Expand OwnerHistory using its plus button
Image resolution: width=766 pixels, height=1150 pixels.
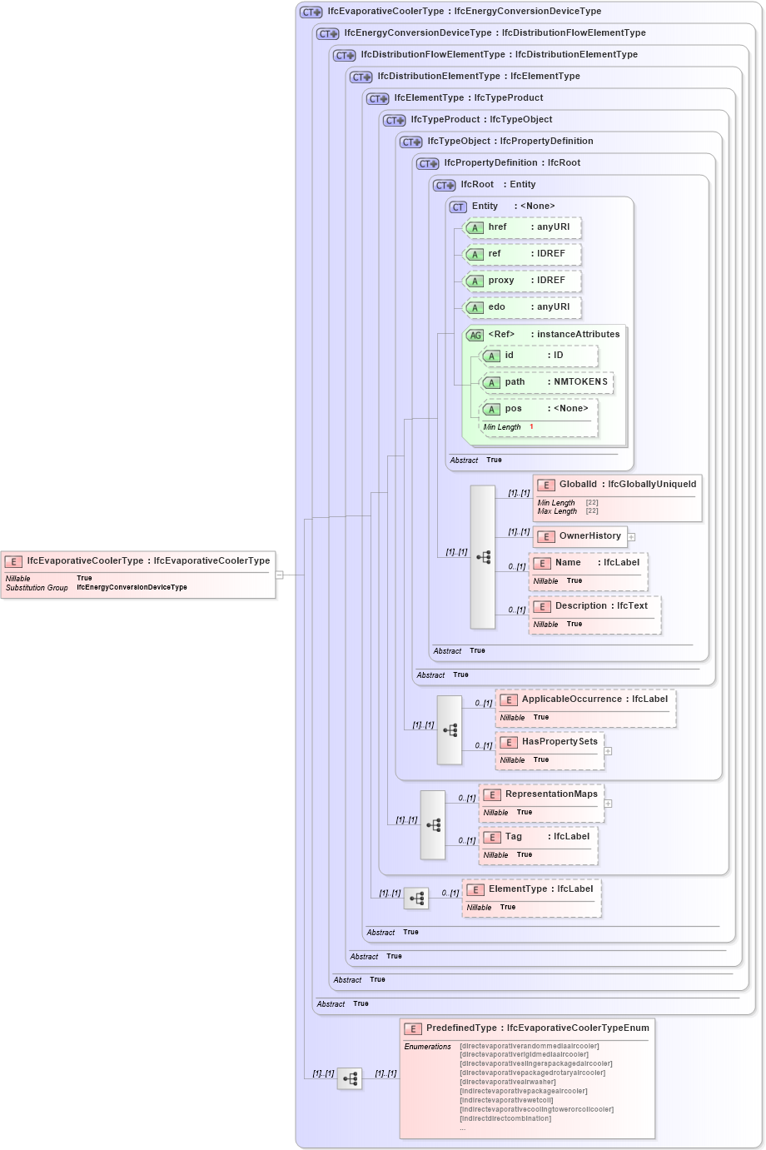point(631,537)
